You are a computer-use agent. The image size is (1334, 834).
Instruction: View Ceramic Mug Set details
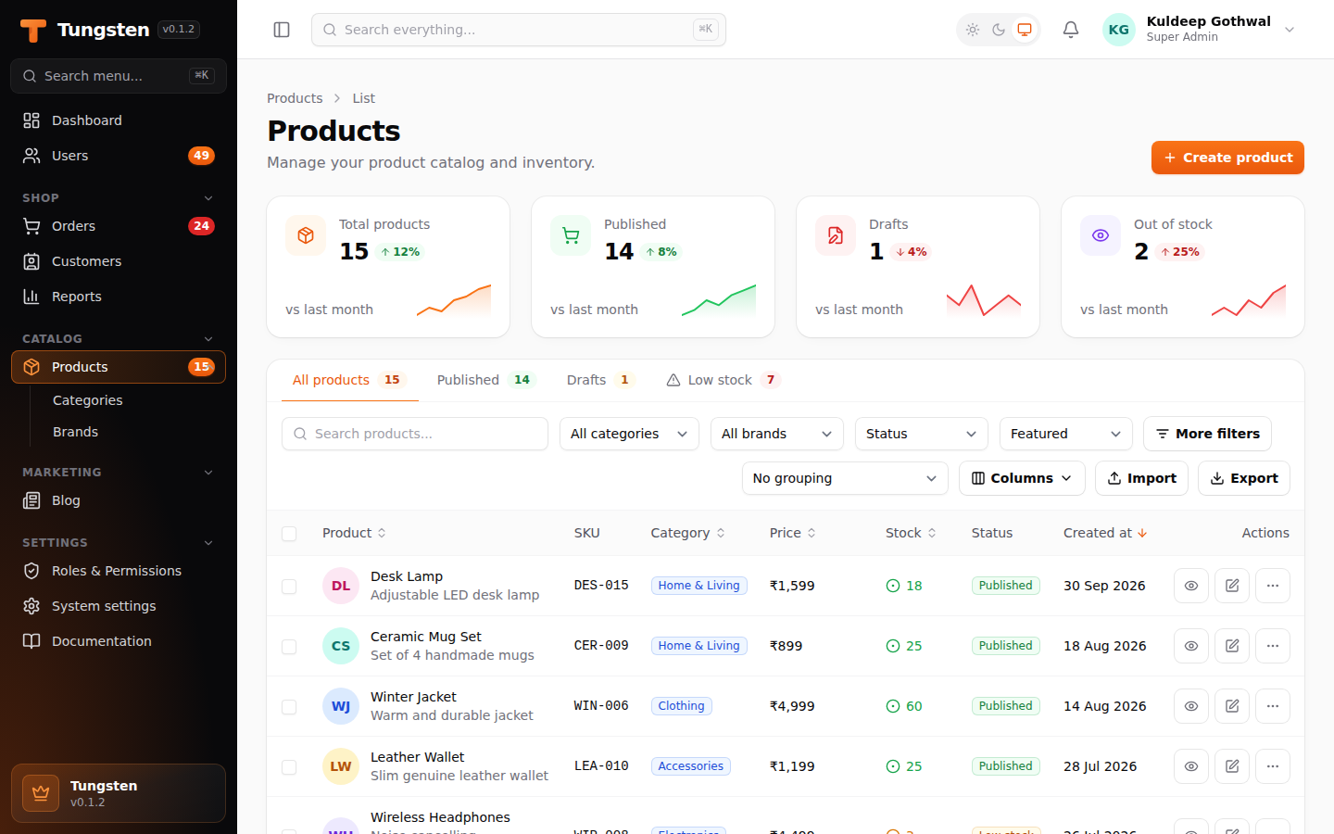(x=1191, y=646)
